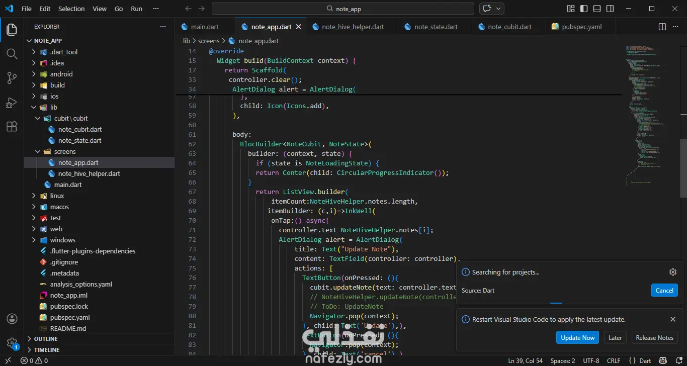Screen dimensions: 687x366
Task: Select analysis_options.yaml in Explorer
Action: (81, 284)
